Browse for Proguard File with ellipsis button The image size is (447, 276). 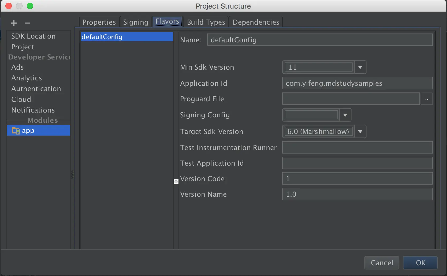tap(427, 99)
